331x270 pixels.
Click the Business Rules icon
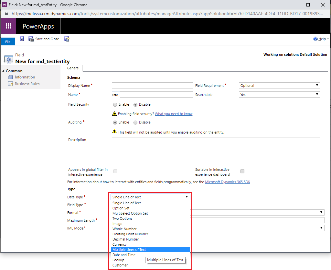[x=11, y=84]
